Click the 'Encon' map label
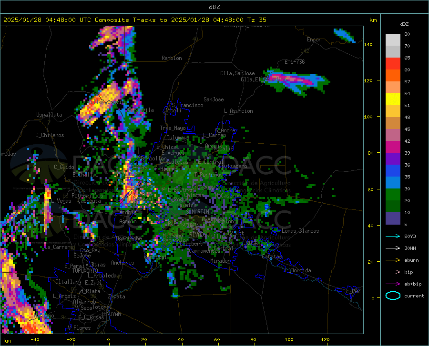The image size is (429, 346). 314,40
